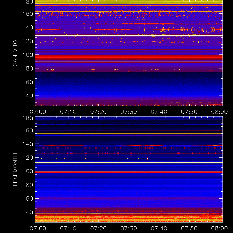Select the 80 frequency label on San Vito axis
The height and width of the screenshot is (233, 233).
(29, 68)
